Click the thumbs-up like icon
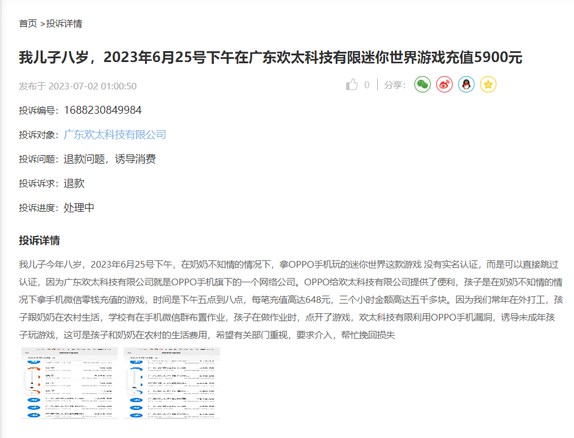The width and height of the screenshot is (574, 438). click(352, 85)
